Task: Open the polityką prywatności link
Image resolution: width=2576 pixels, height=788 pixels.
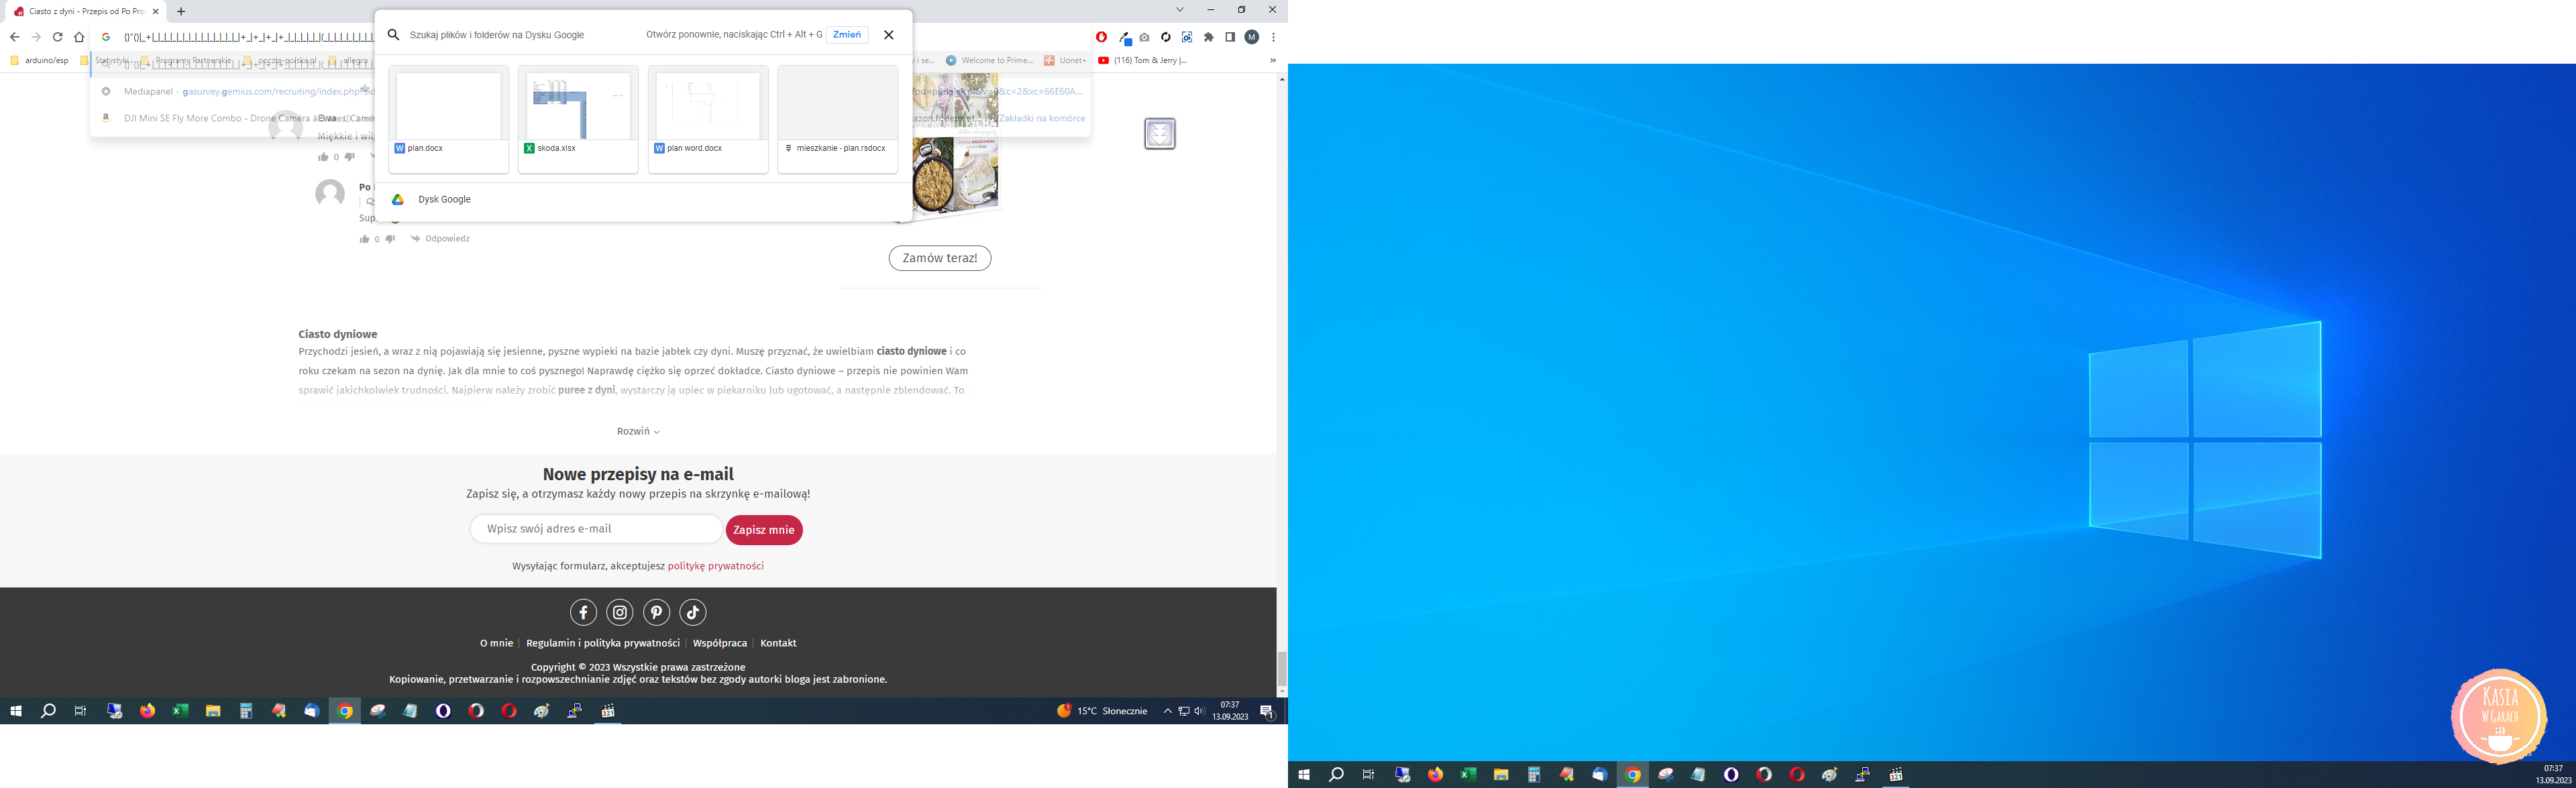Action: (716, 566)
